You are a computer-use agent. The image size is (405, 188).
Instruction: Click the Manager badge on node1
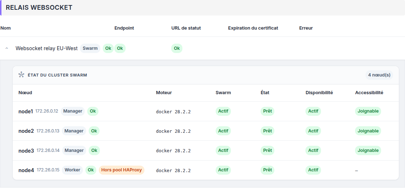(73, 111)
